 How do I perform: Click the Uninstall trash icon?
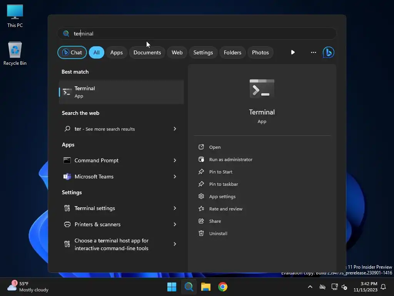[201, 233]
